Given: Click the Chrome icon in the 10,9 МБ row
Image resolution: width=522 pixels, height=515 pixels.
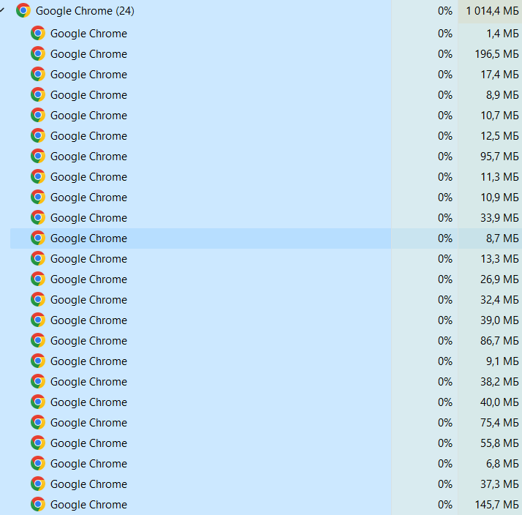Looking at the screenshot, I should [x=38, y=198].
